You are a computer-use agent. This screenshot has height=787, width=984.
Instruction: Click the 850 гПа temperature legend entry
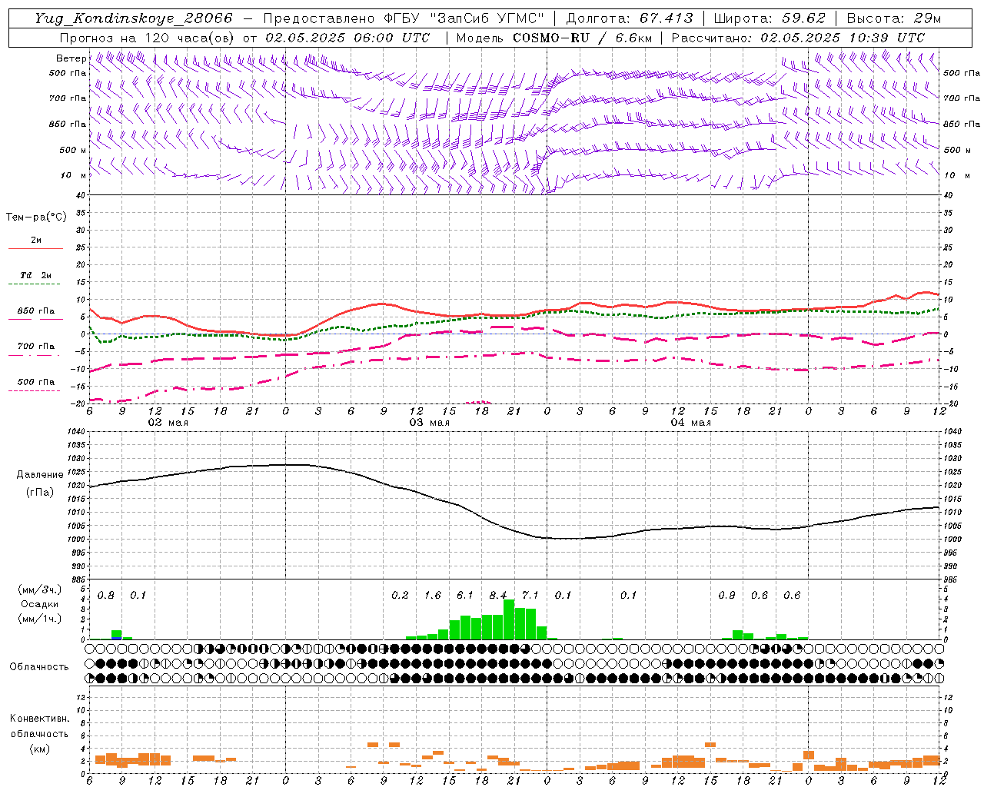[x=36, y=311]
